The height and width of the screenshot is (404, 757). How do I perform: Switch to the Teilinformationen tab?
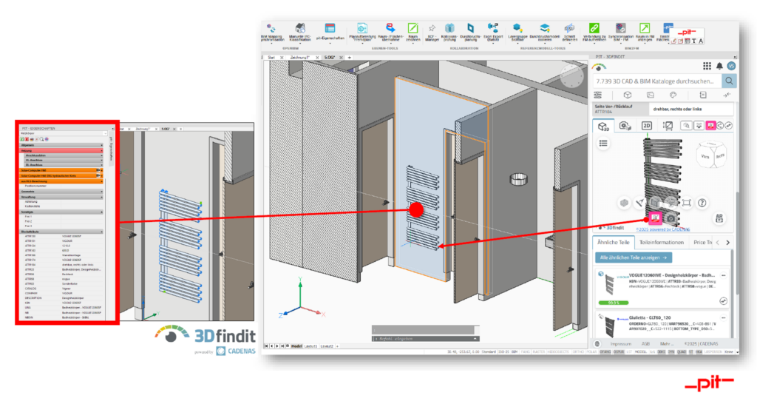tap(661, 242)
